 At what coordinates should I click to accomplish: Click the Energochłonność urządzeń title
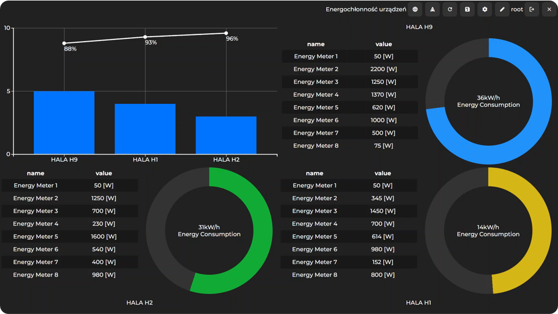(x=366, y=9)
